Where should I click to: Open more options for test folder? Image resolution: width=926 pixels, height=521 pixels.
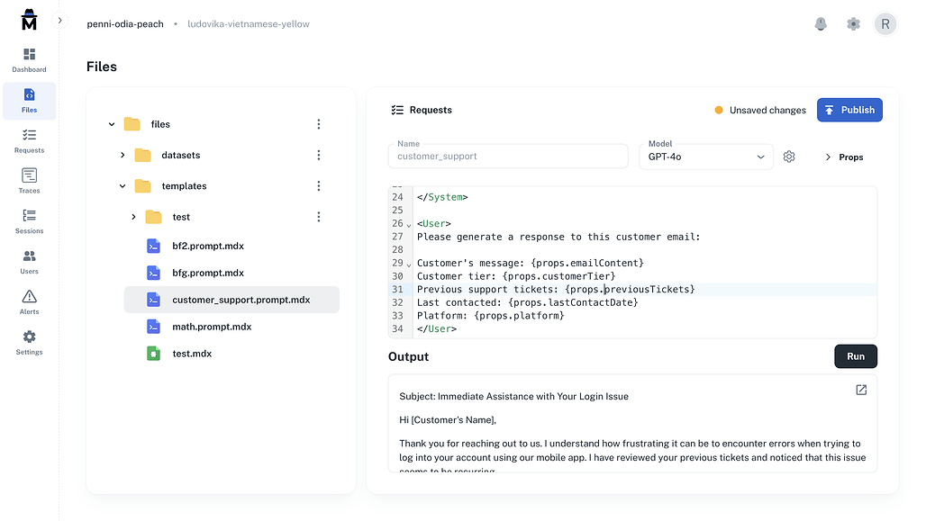tap(319, 217)
